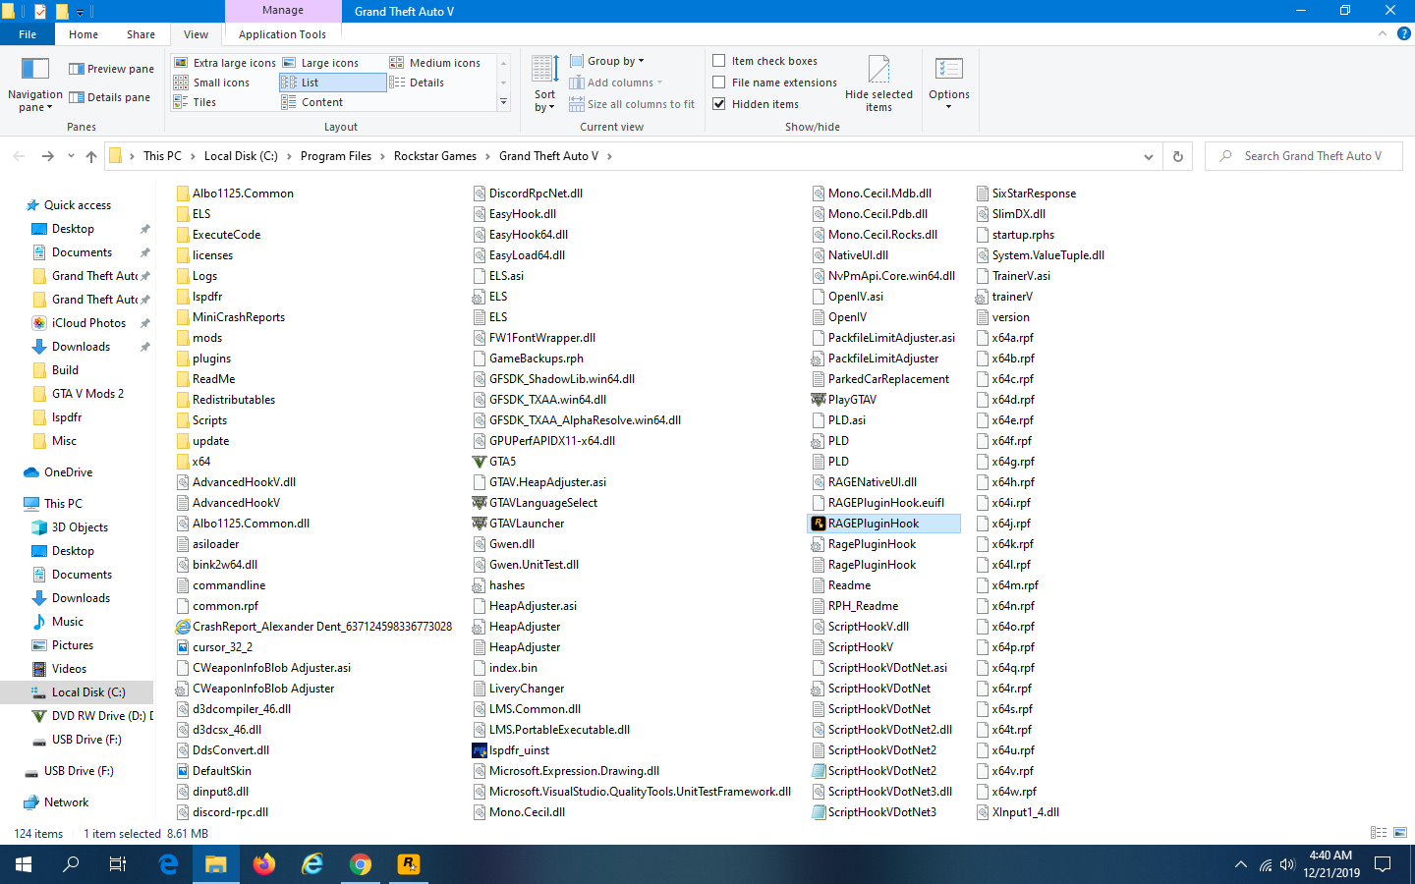Open the Application Tools tab
The width and height of the screenshot is (1415, 884).
[282, 34]
